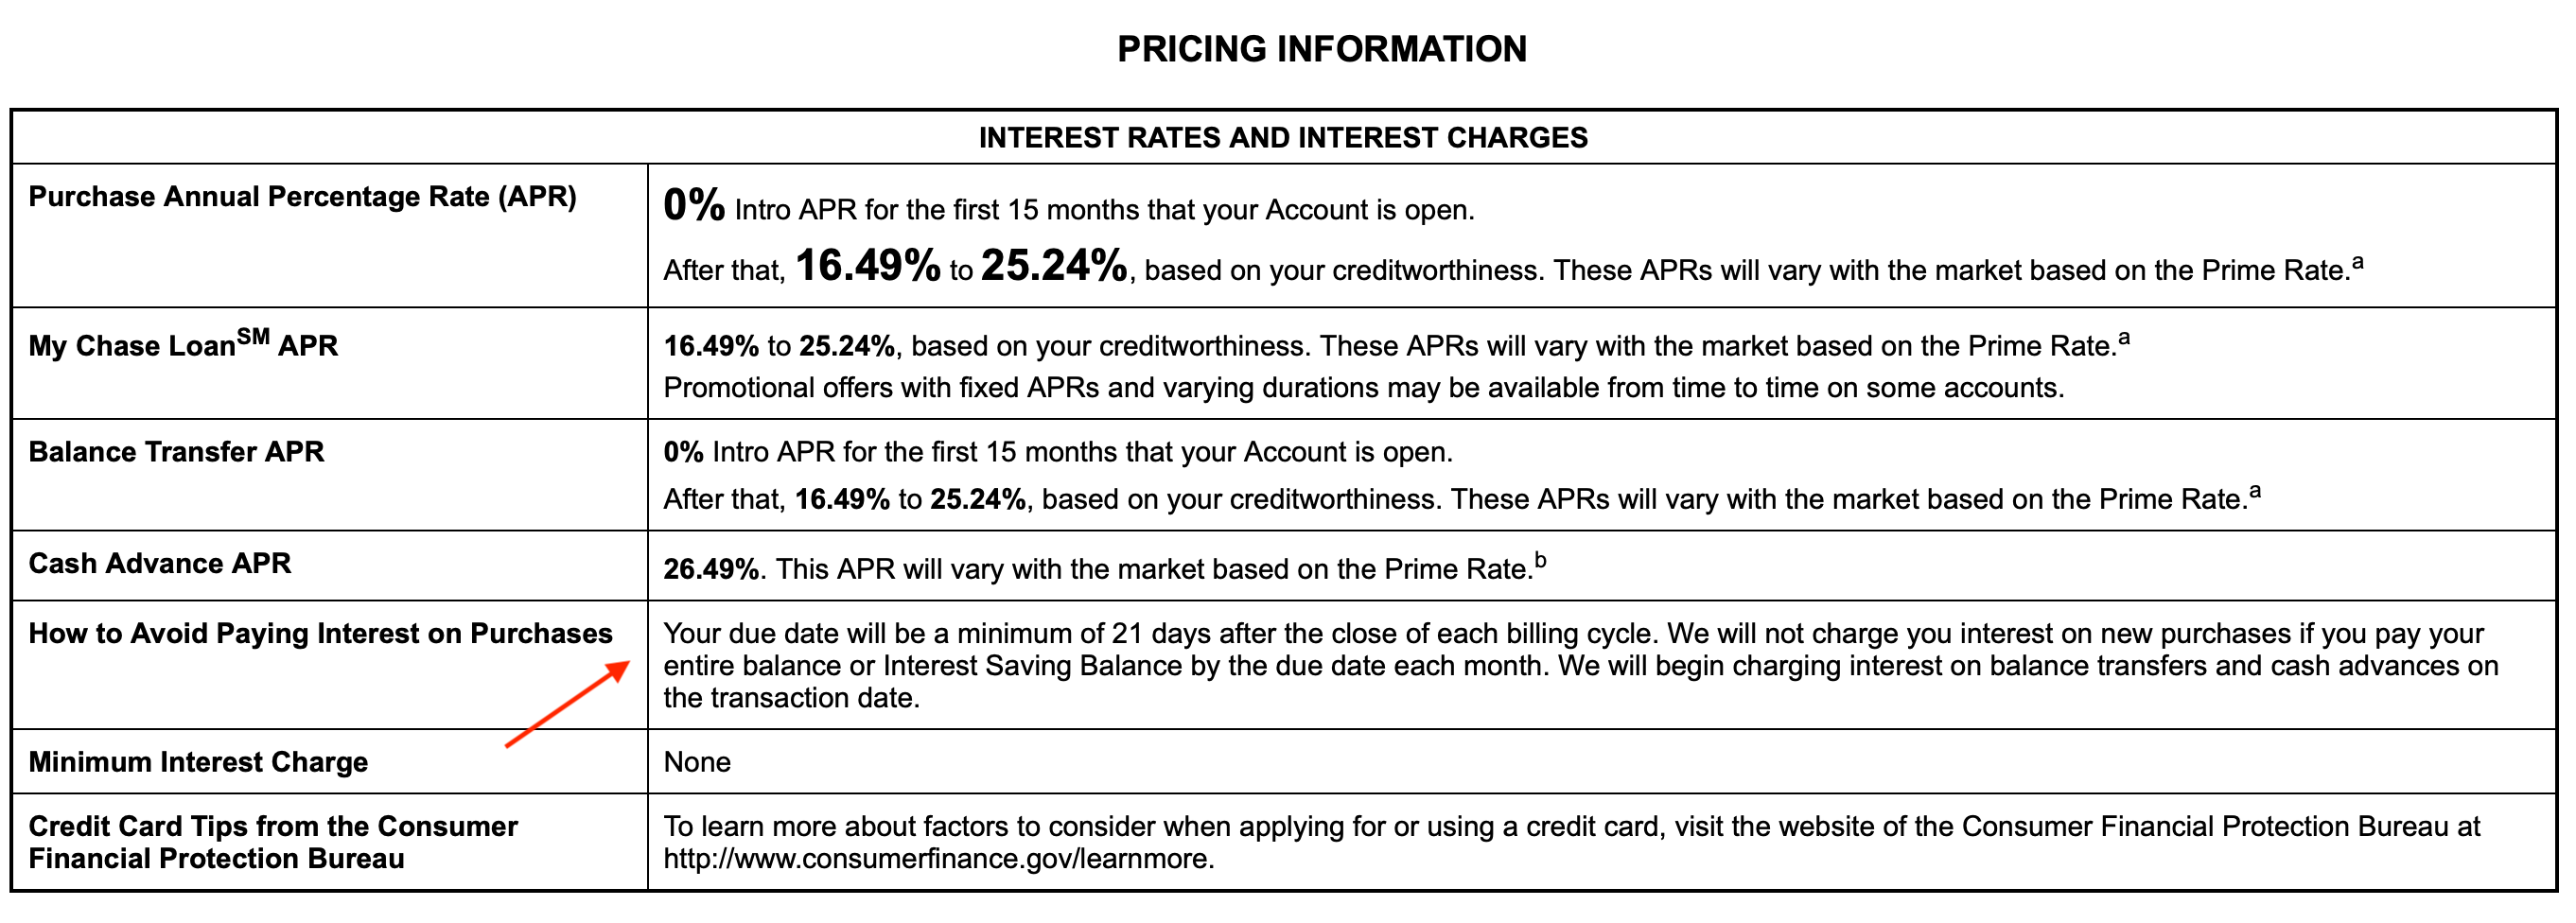Click the consumerfinance.gov/learnmore URL
Screen dimensions: 2576x923
pos(938,859)
